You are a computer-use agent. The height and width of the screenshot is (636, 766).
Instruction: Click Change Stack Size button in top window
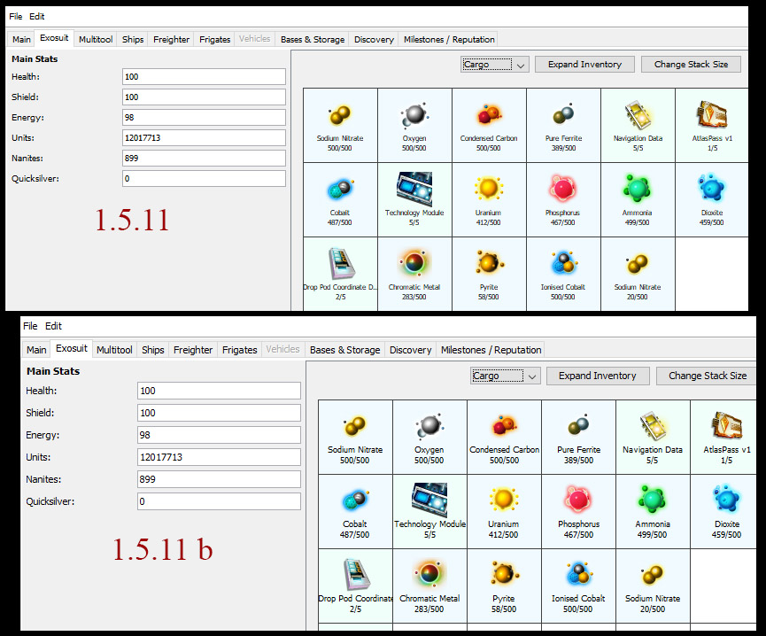click(691, 65)
